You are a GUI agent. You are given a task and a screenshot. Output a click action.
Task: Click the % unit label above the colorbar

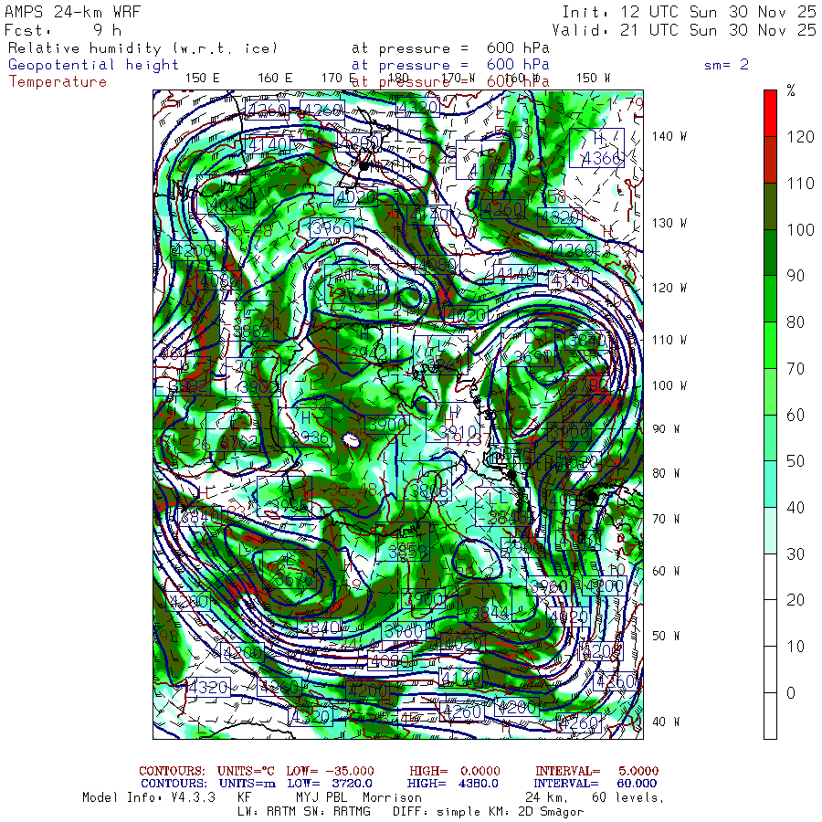pyautogui.click(x=791, y=90)
